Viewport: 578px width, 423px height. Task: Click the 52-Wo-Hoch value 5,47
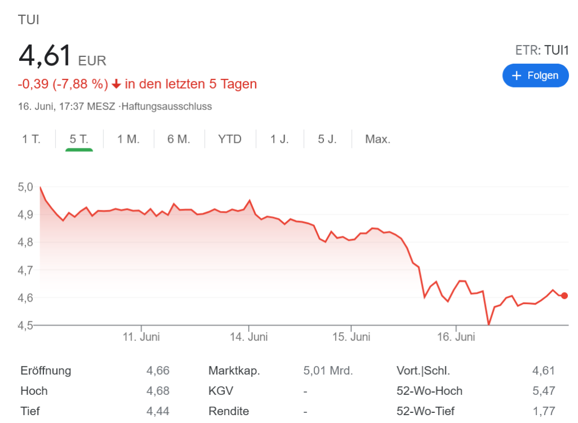click(544, 391)
